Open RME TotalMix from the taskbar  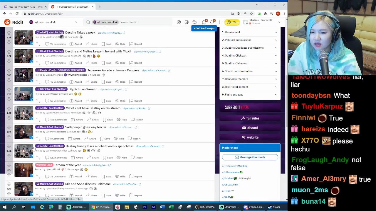tap(205, 207)
